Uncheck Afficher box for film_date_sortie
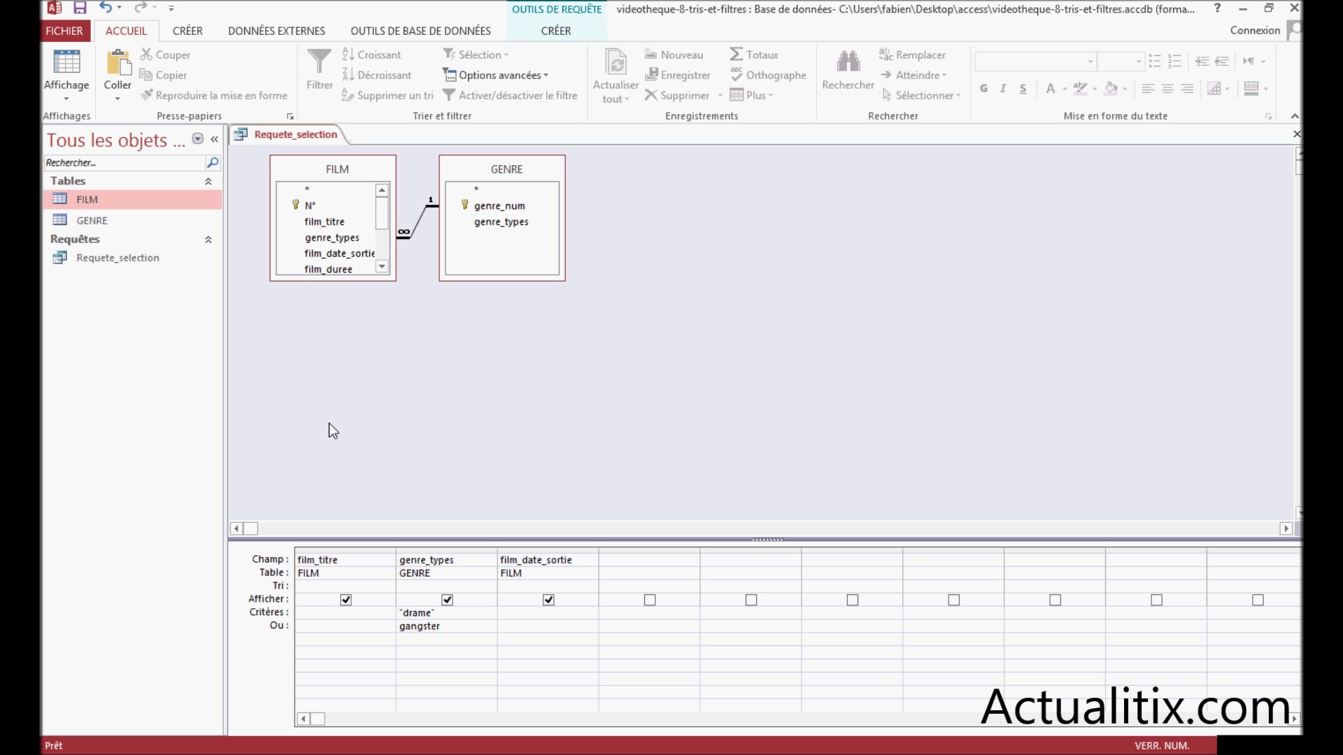Viewport: 1343px width, 755px height. (x=548, y=600)
